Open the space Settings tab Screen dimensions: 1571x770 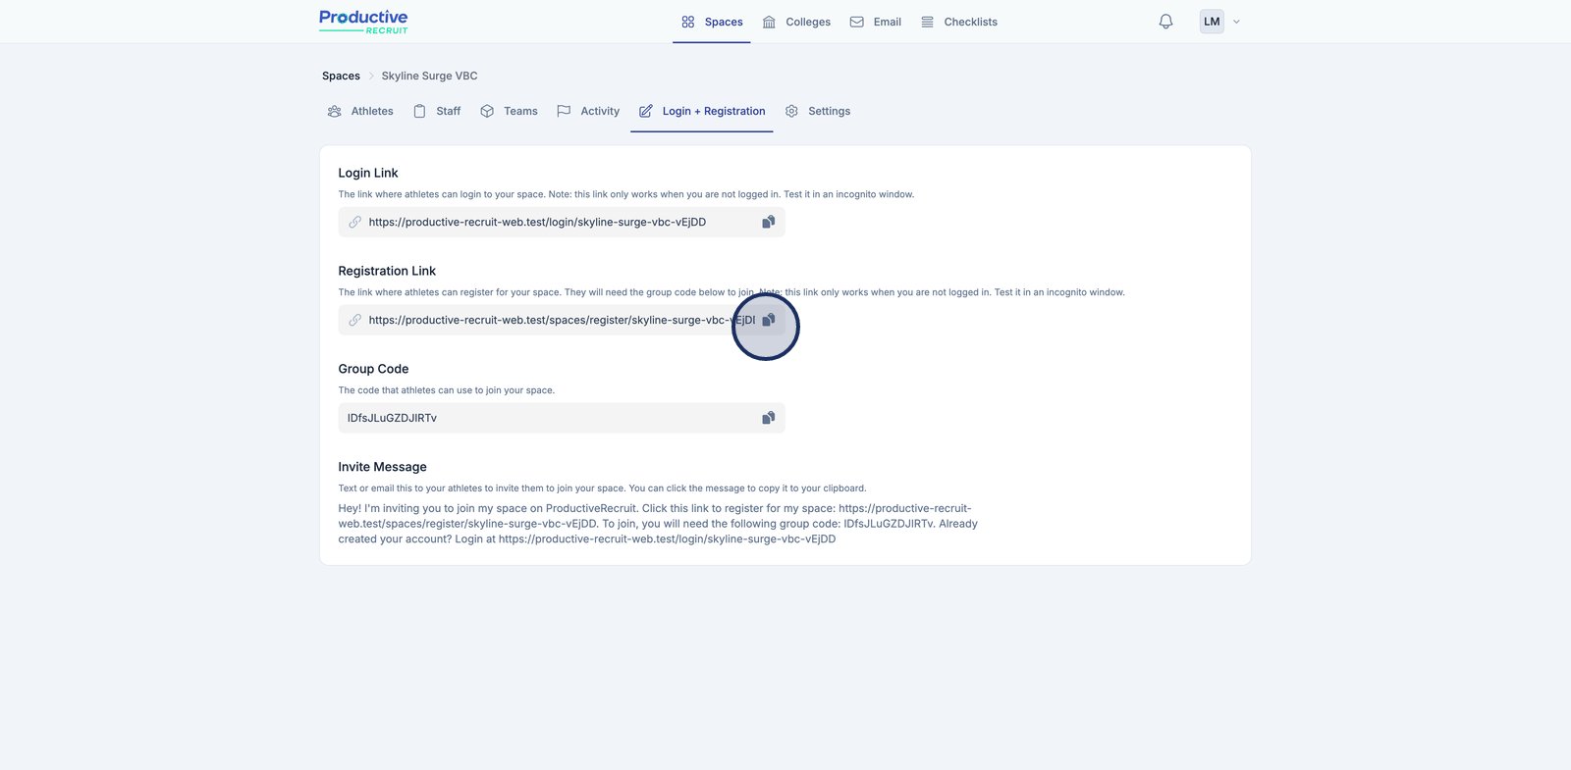[x=818, y=111]
